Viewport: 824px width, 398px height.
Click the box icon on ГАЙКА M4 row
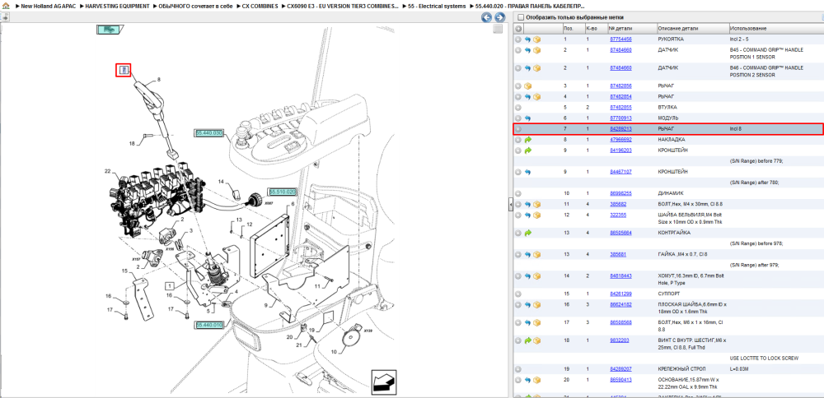(x=537, y=254)
